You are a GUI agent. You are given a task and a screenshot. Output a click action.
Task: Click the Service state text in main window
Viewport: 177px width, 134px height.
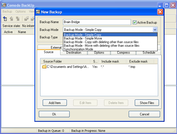point(18,26)
